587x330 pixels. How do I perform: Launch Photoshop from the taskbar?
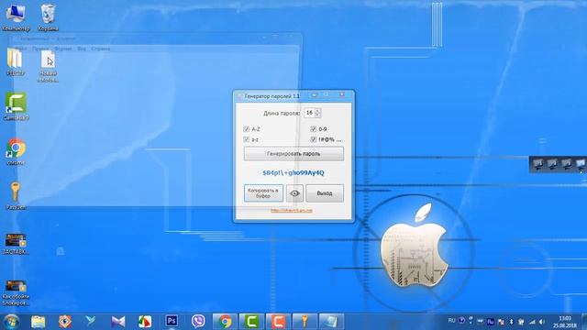pyautogui.click(x=172, y=321)
